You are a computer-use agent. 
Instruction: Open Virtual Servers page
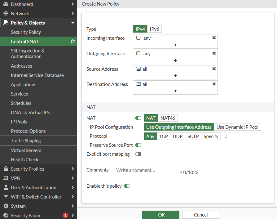[x=38, y=150]
